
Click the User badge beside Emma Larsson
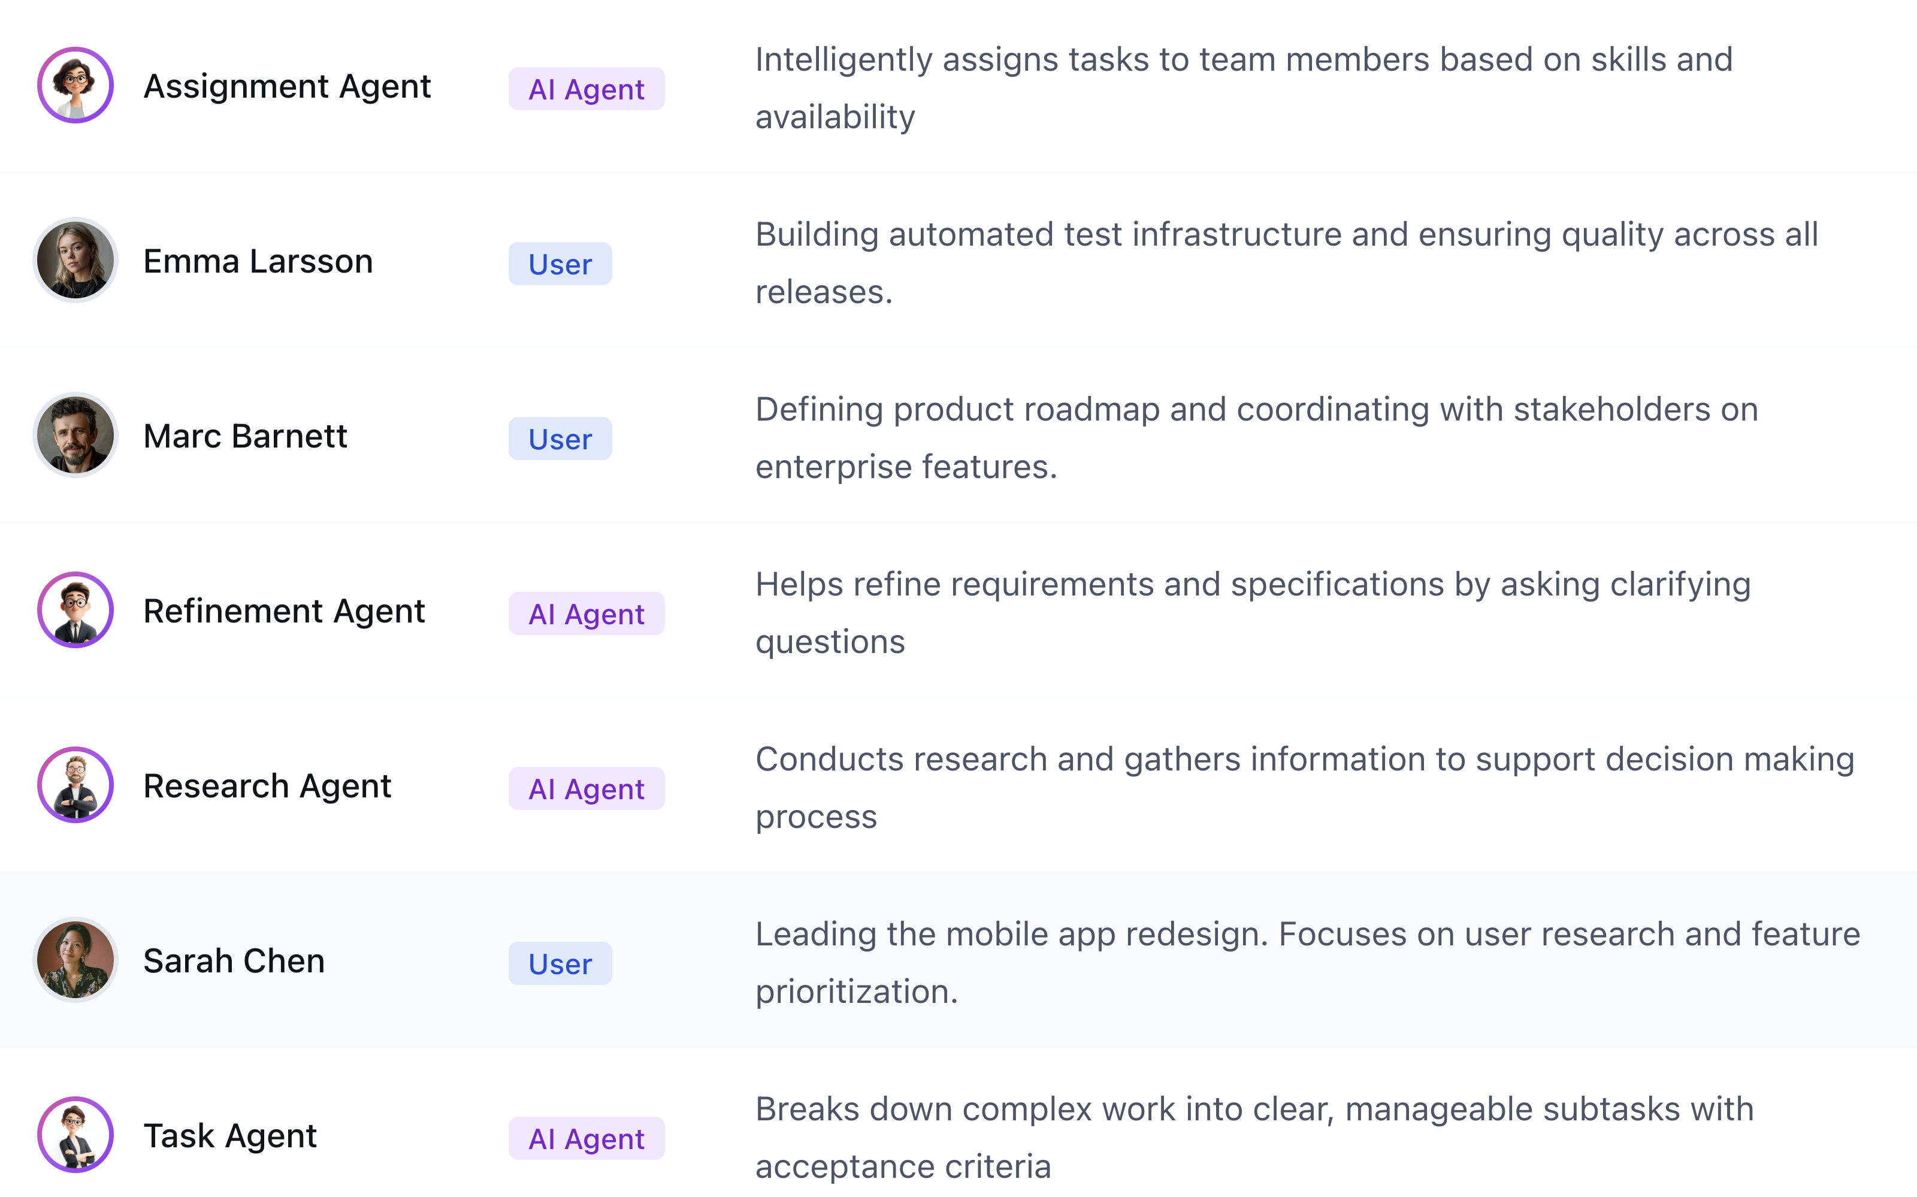click(560, 264)
